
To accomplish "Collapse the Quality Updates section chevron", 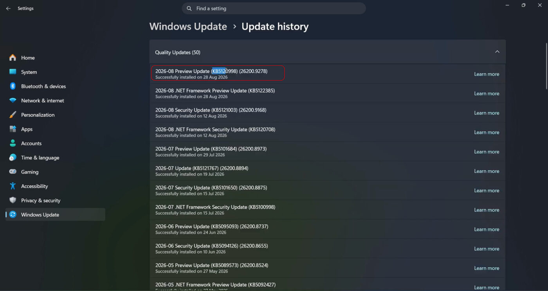I will [497, 52].
